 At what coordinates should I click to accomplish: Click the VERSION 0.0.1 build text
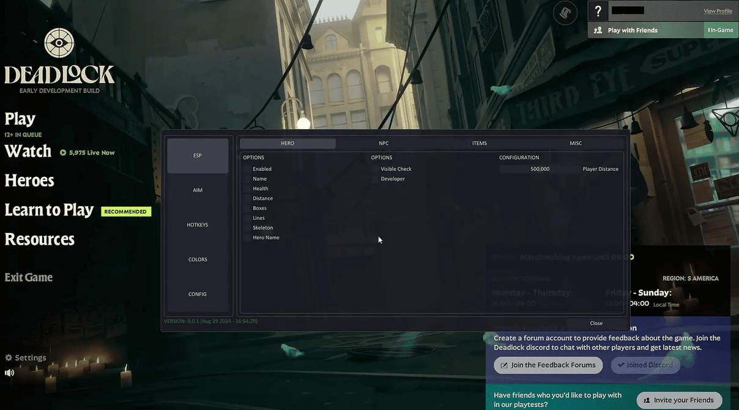[x=210, y=321]
